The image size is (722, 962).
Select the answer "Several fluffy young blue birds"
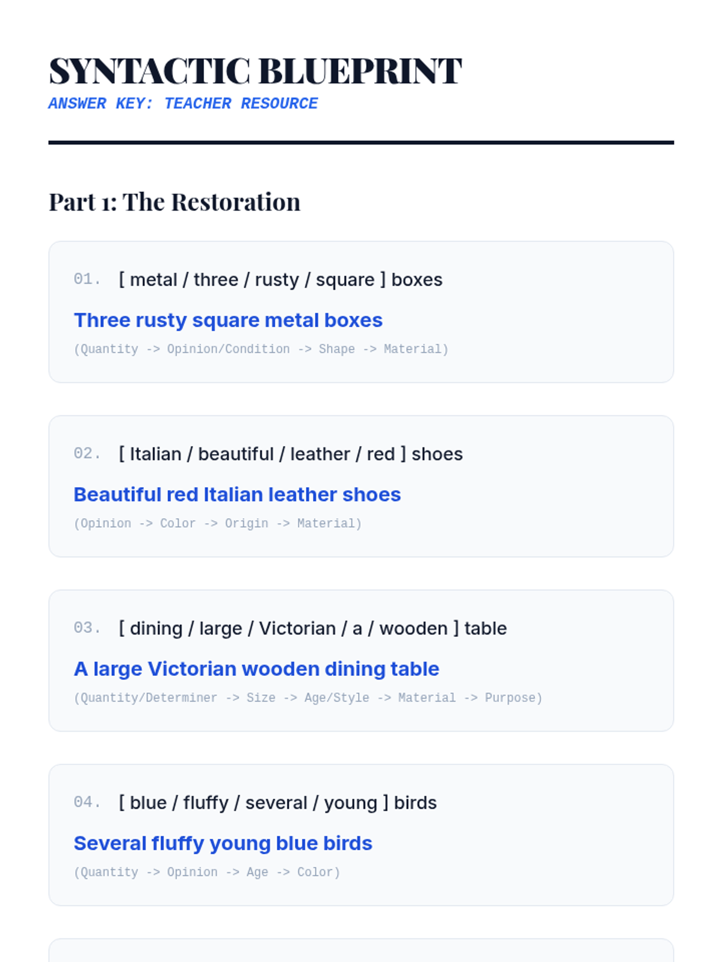223,844
